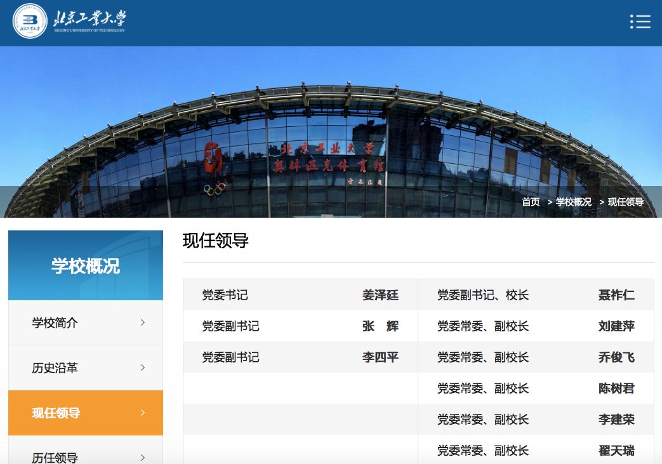The width and height of the screenshot is (662, 464).
Task: Select 现任领导 sidebar item
Action: [x=86, y=413]
